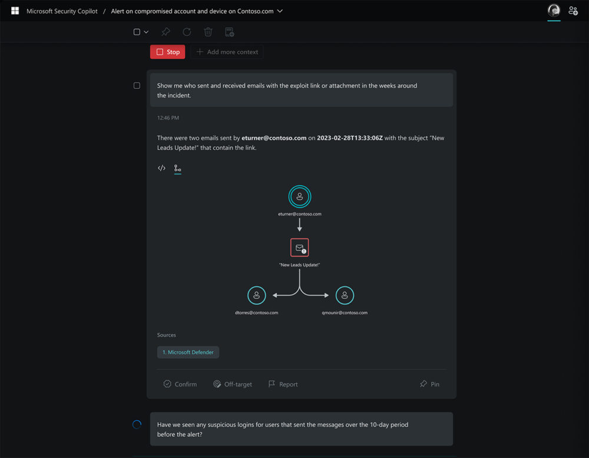Click the loading spinner beside the logins prompt
This screenshot has height=458, width=589.
click(137, 424)
